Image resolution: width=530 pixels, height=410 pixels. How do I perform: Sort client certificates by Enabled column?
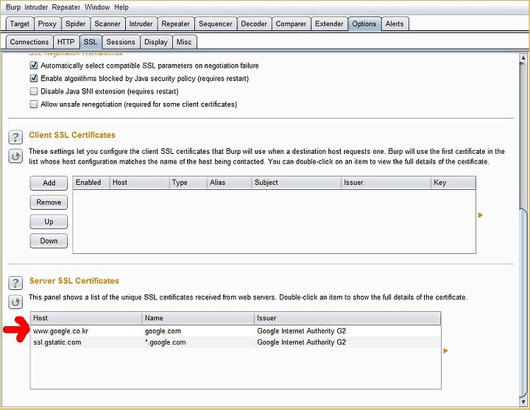point(91,183)
